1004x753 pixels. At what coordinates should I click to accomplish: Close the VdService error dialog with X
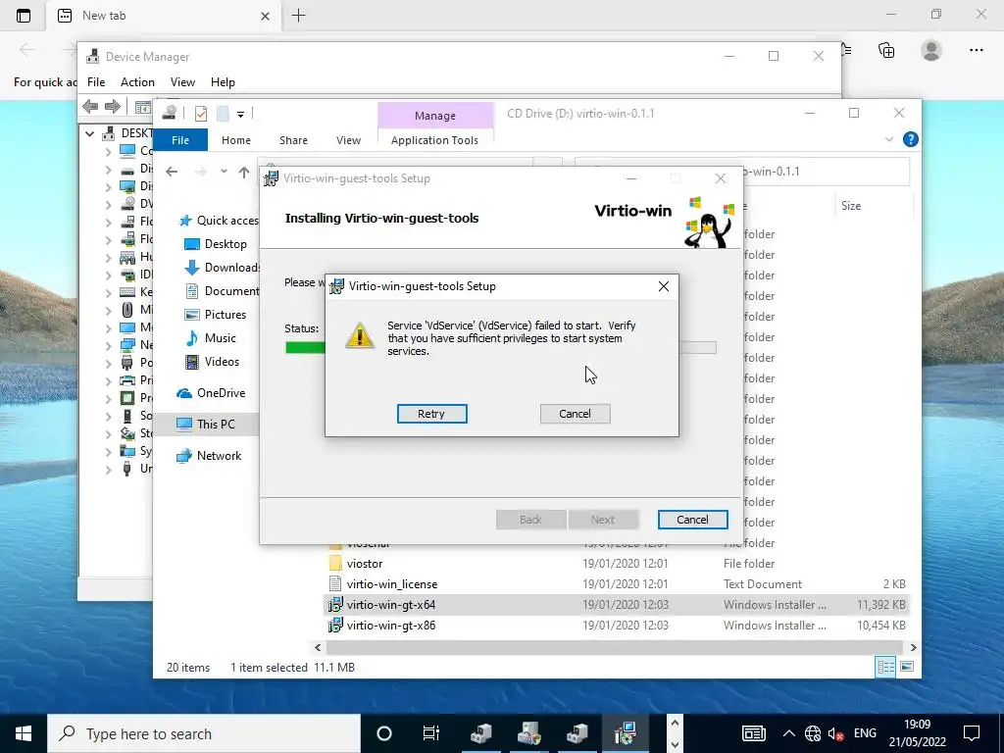664,286
